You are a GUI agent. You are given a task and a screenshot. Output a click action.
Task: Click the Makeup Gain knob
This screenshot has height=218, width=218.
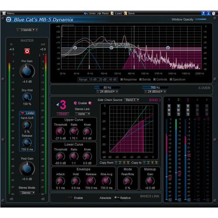150,181
